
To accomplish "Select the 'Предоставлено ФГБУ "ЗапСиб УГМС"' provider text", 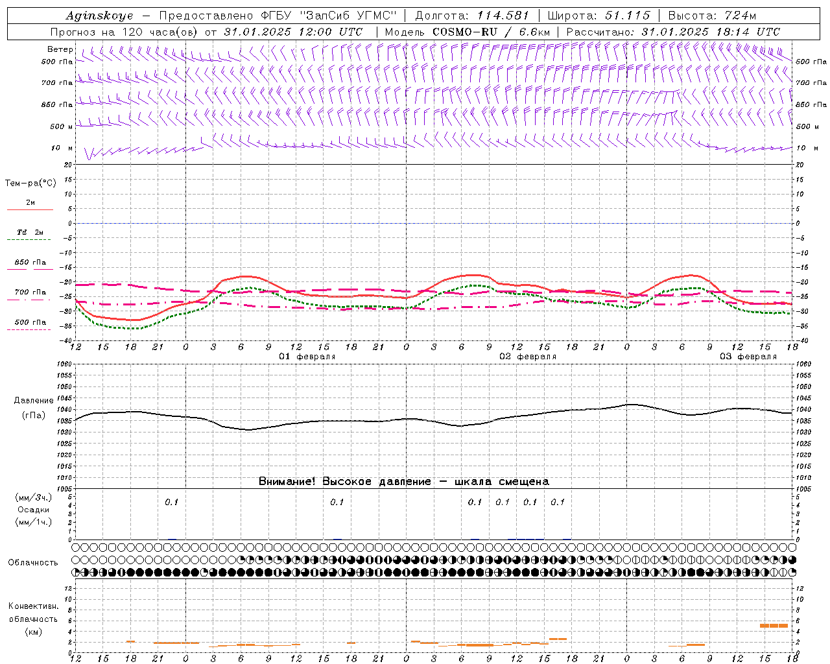I will (278, 16).
